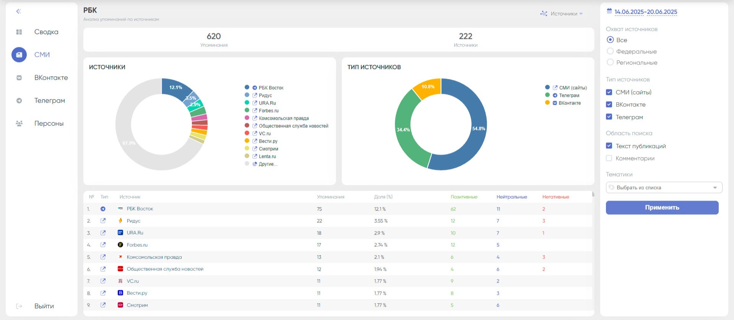This screenshot has width=734, height=320.
Task: Collapse sidebar with double chevron icon
Action: [18, 11]
